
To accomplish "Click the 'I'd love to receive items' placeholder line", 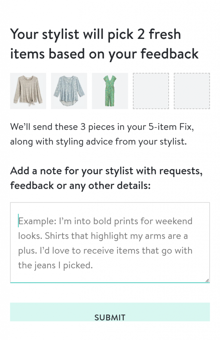I will point(105,251).
